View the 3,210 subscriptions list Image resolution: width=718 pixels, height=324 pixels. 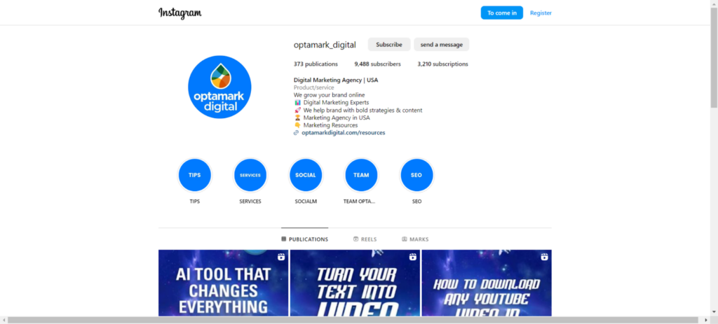click(442, 64)
